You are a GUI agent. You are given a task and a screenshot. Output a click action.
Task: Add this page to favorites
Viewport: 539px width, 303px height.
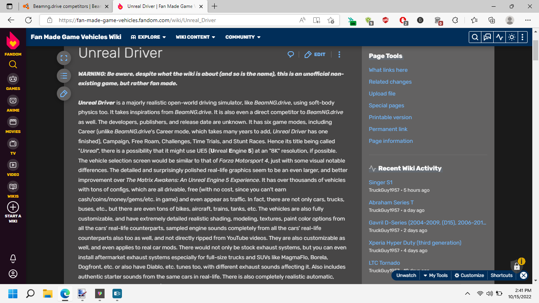click(x=331, y=20)
